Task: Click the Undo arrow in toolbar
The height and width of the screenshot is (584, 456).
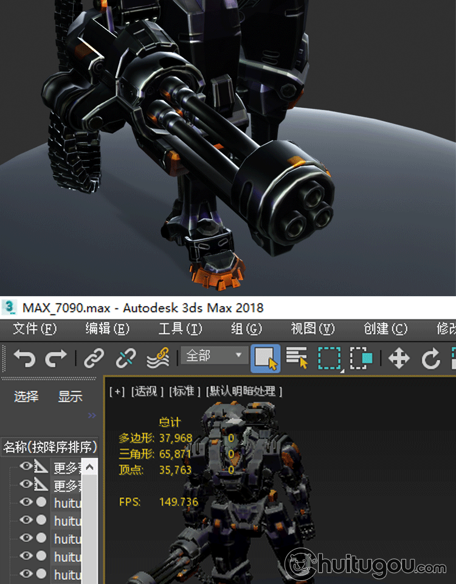Action: [x=24, y=358]
